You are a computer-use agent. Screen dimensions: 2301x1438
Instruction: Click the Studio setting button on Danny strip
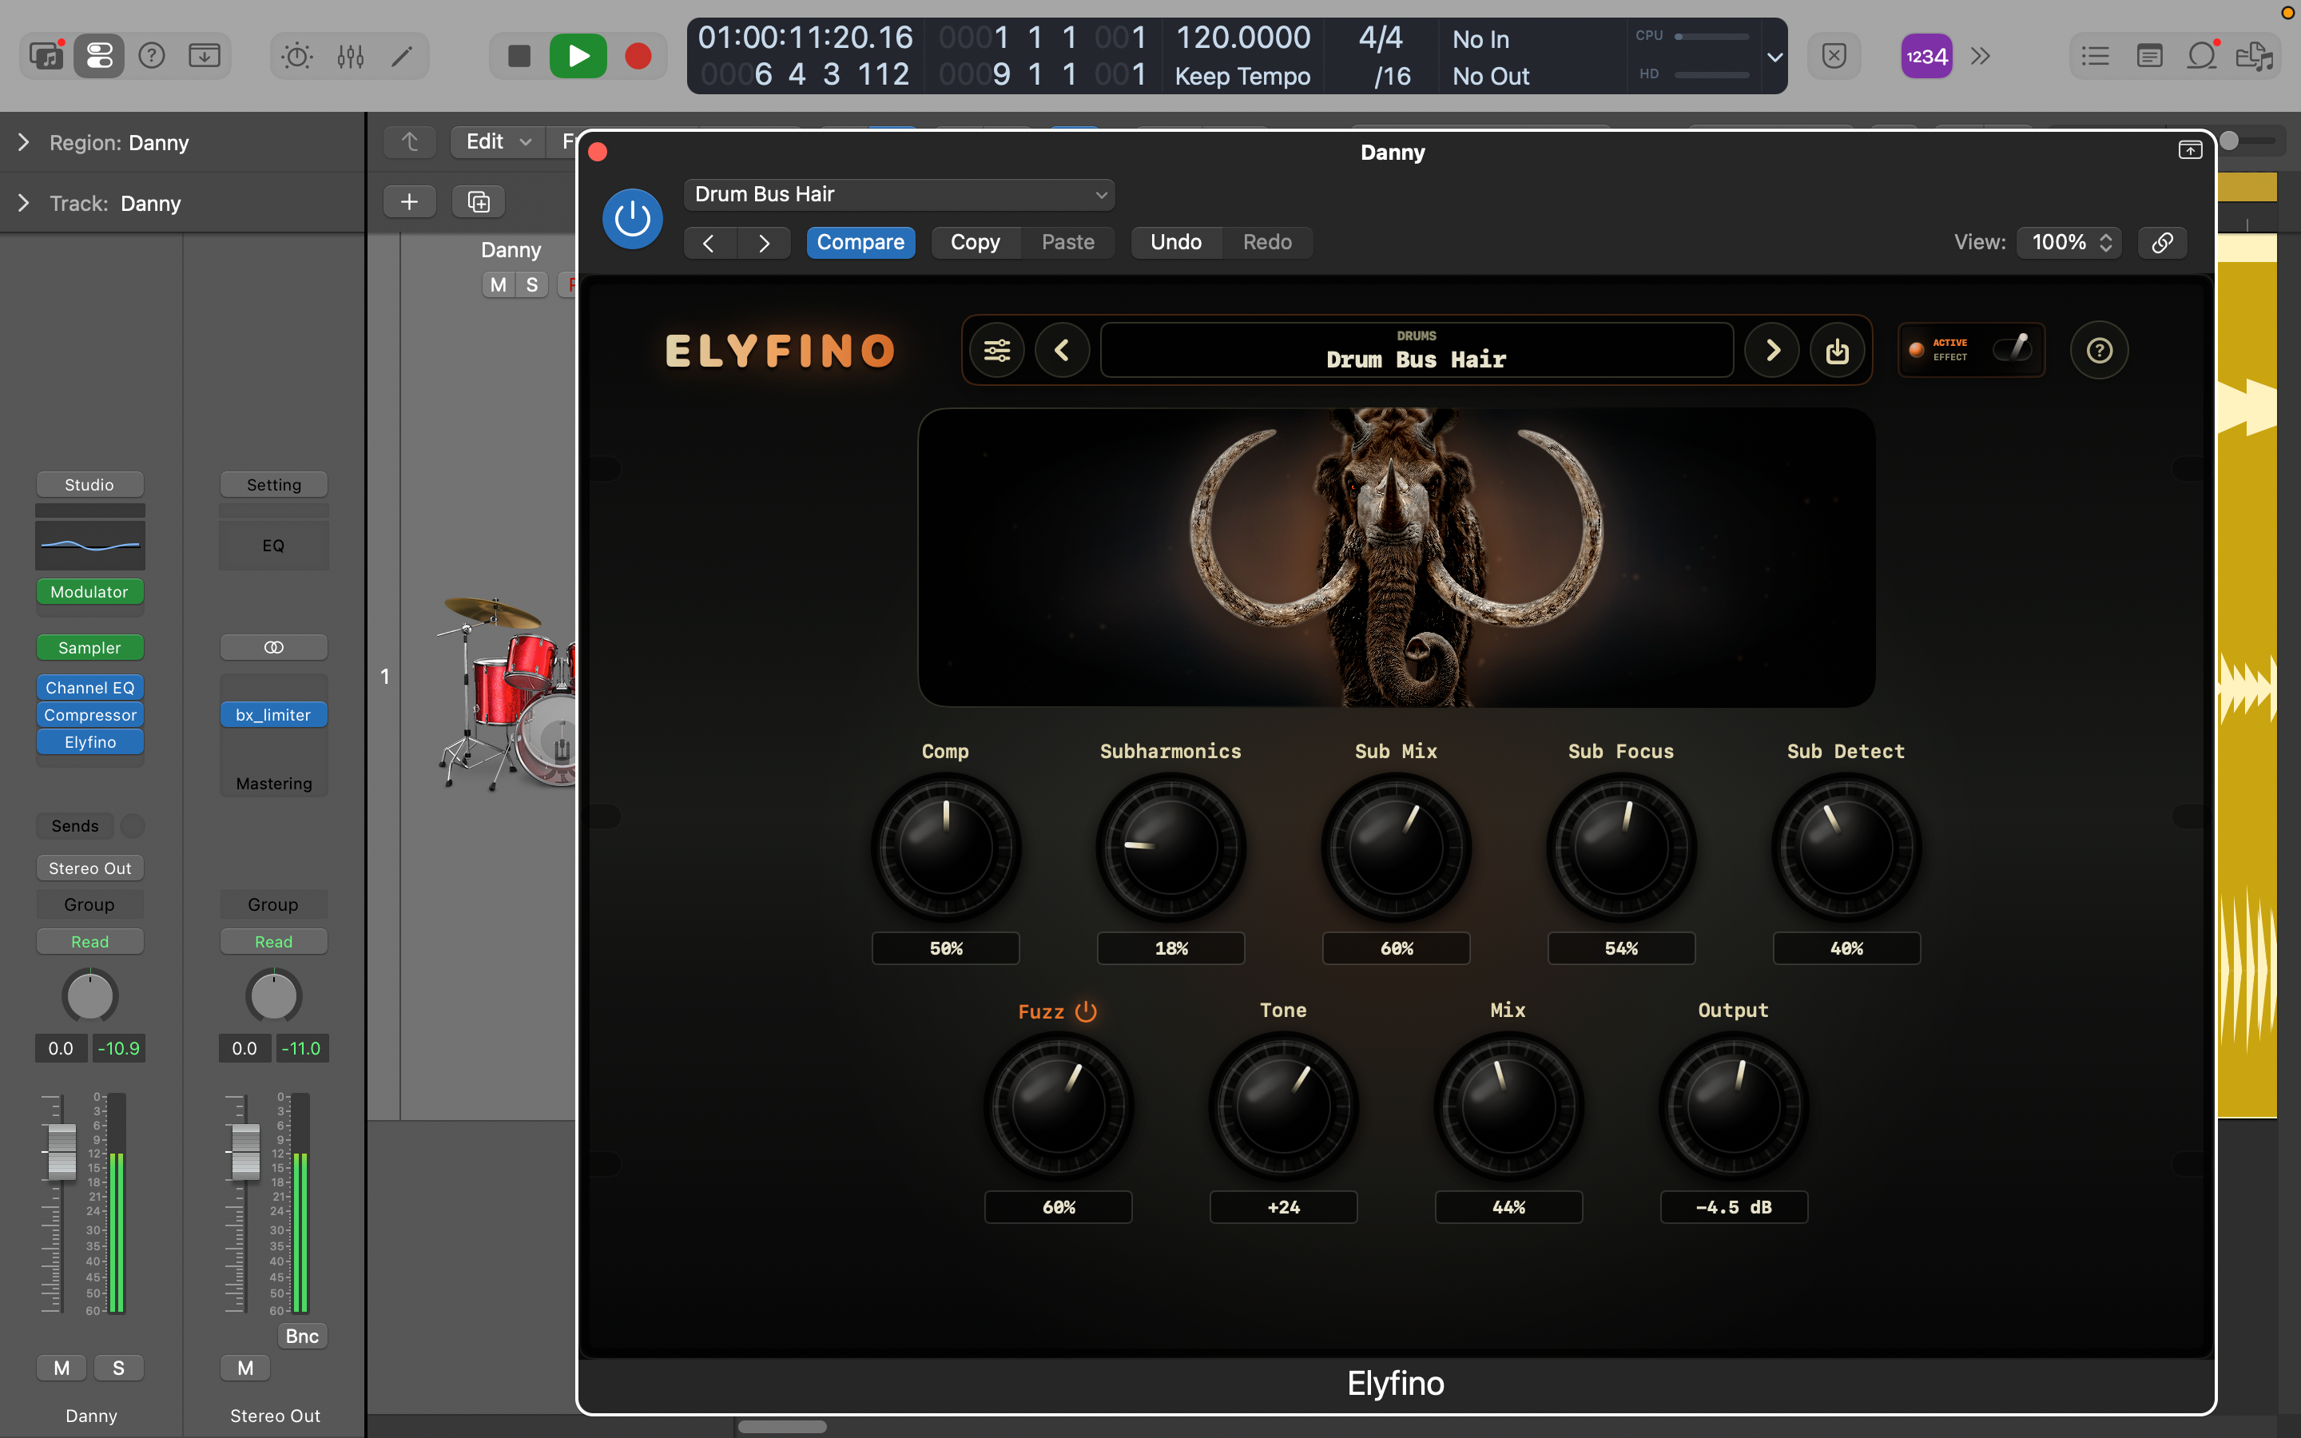click(x=90, y=485)
